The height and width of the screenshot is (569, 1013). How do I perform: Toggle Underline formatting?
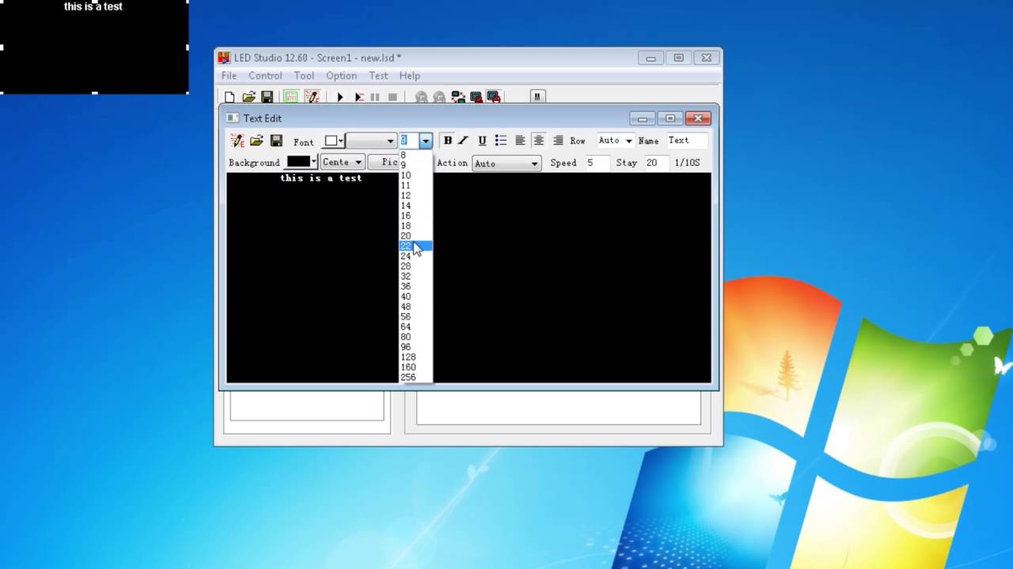click(x=482, y=141)
